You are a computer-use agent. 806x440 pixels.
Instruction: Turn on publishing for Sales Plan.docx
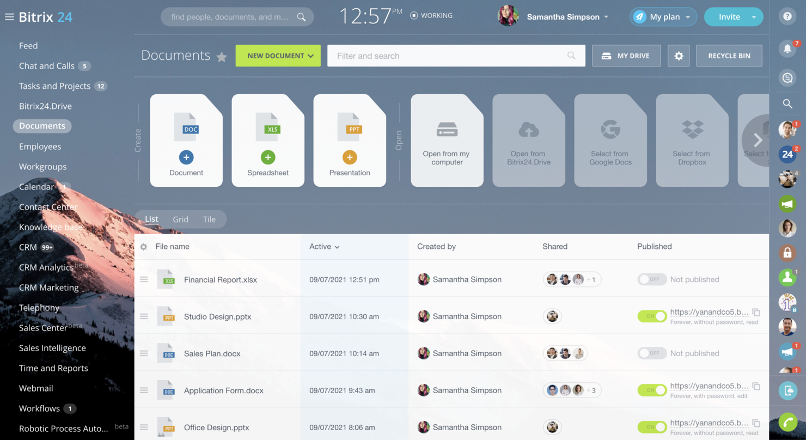coord(652,353)
